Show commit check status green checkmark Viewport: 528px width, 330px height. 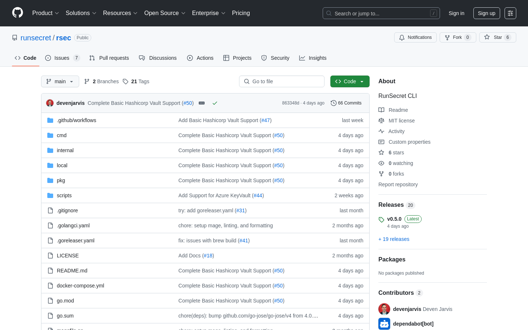pyautogui.click(x=215, y=103)
